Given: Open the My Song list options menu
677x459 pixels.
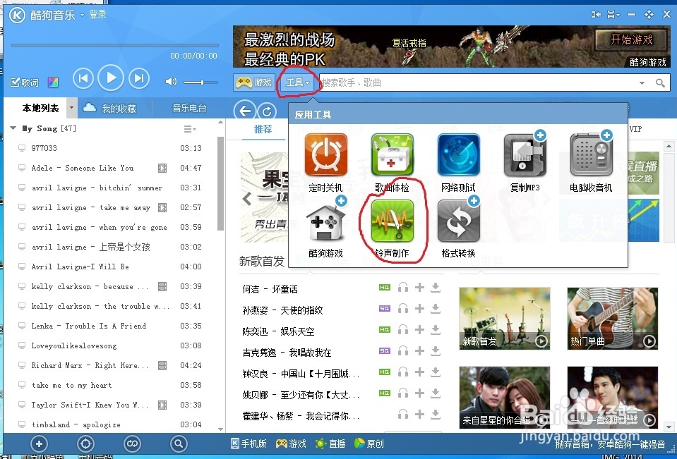Looking at the screenshot, I should pyautogui.click(x=190, y=128).
